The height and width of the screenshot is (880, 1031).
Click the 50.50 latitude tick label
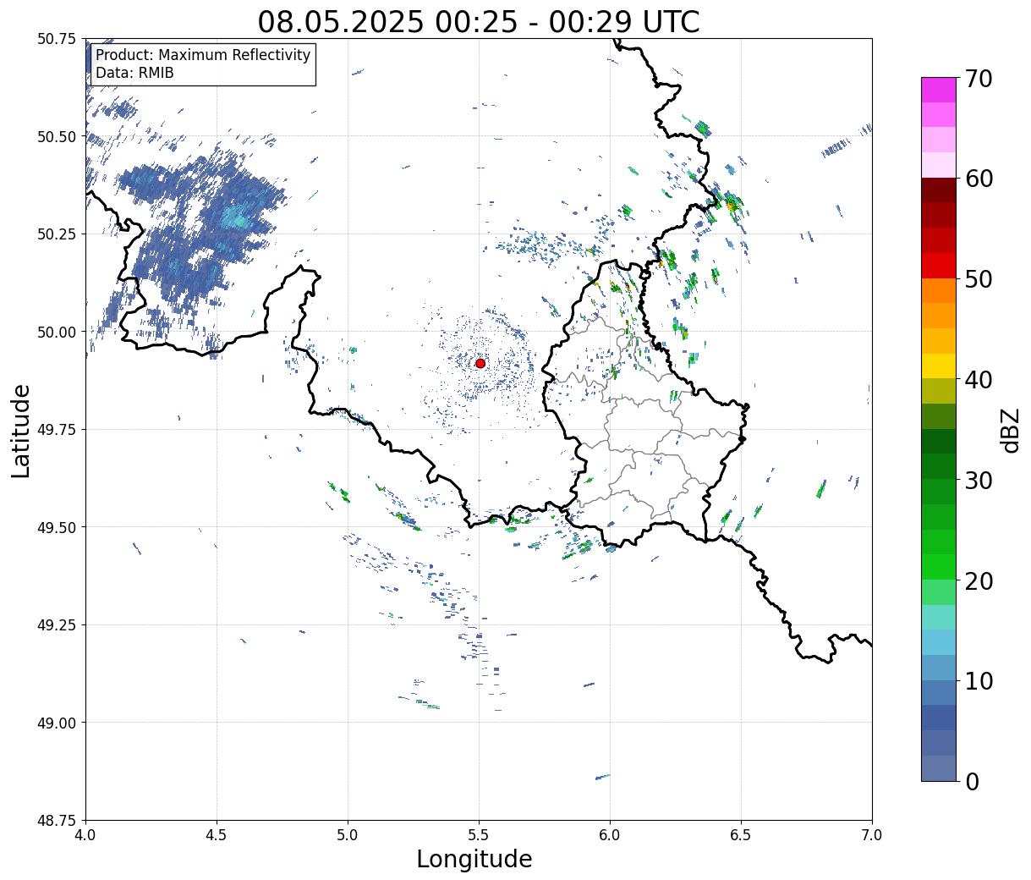click(x=57, y=136)
